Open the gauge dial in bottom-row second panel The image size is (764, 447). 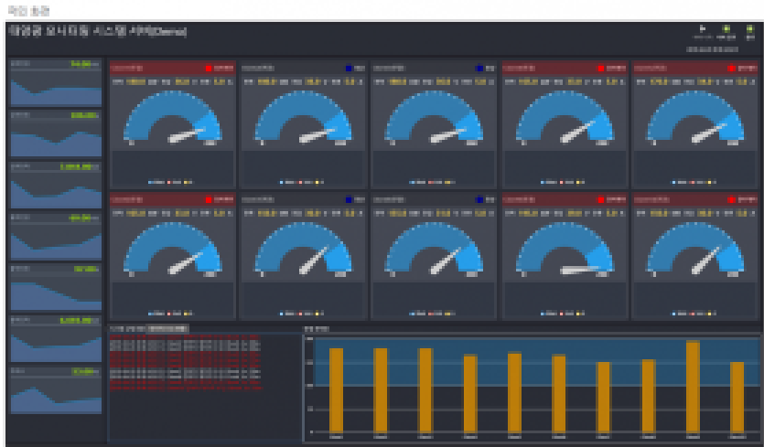click(x=303, y=249)
